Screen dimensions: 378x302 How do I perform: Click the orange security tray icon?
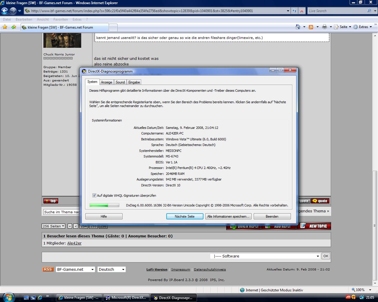point(354,297)
